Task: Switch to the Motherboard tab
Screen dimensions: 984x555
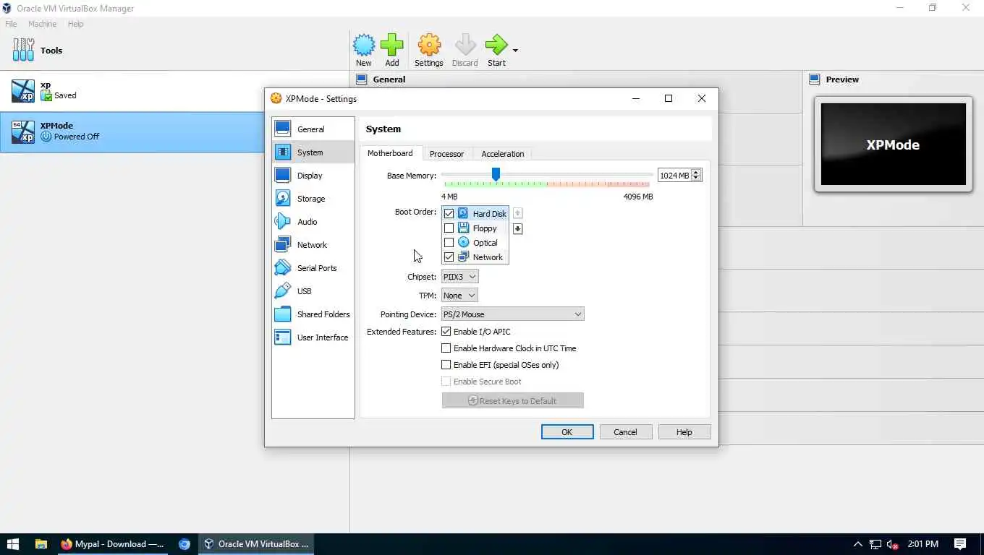Action: pos(390,153)
